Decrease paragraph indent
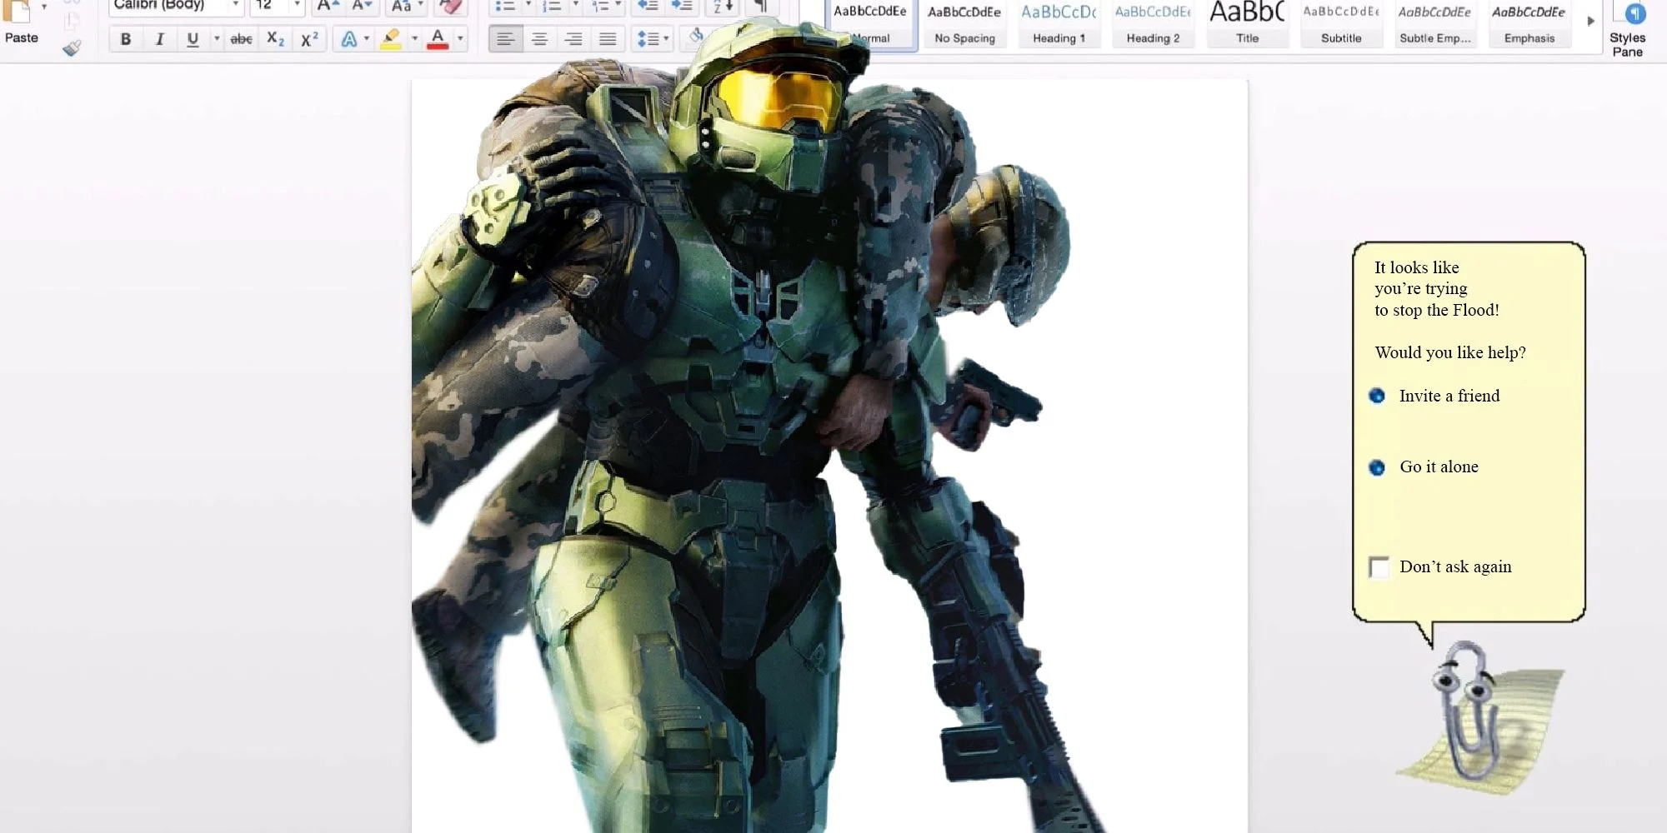 (648, 6)
